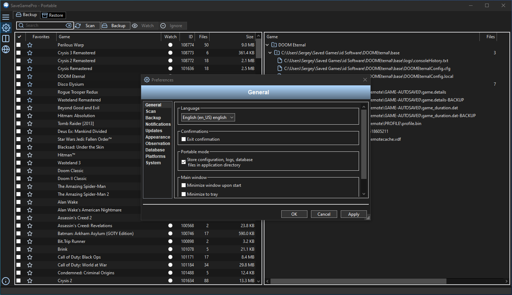The image size is (512, 295).
Task: Toggle watch dot for Perilous Warp
Action: [x=170, y=45]
